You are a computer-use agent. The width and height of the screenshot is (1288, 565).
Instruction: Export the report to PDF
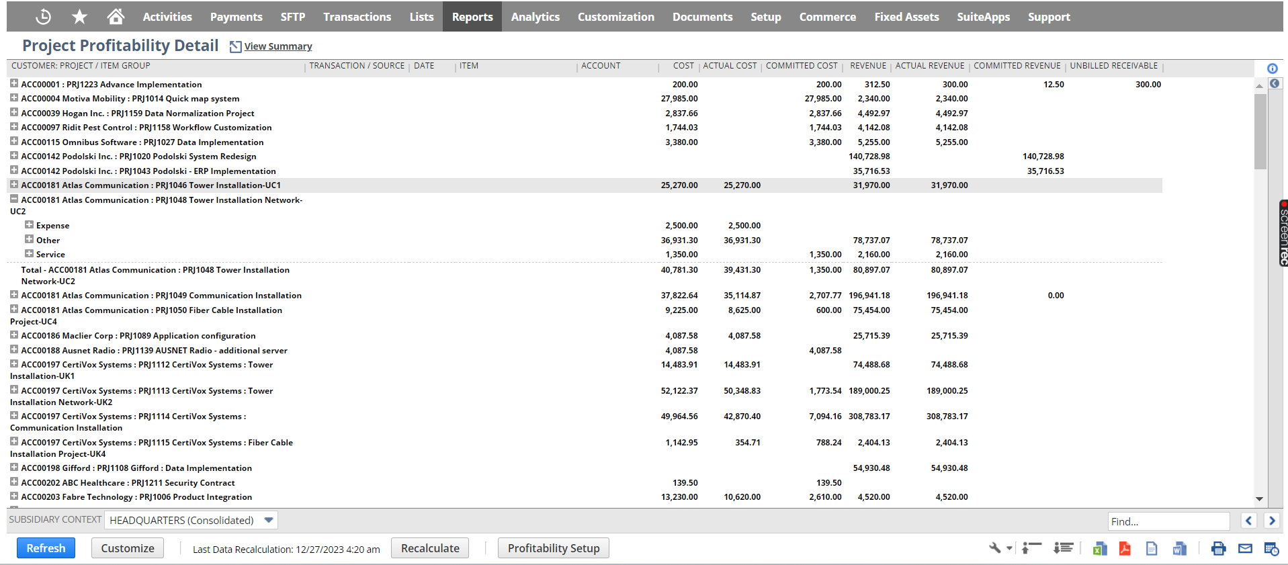(x=1125, y=549)
